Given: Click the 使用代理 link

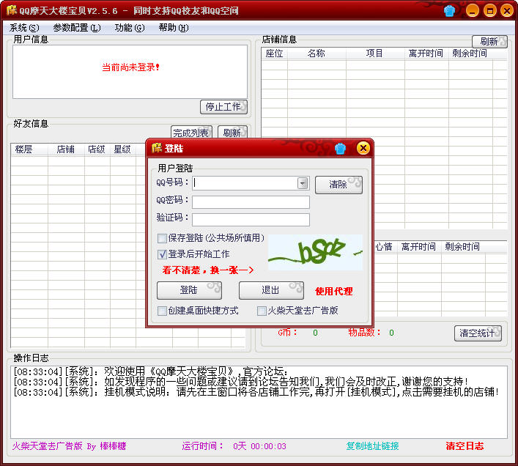Looking at the screenshot, I should (334, 292).
